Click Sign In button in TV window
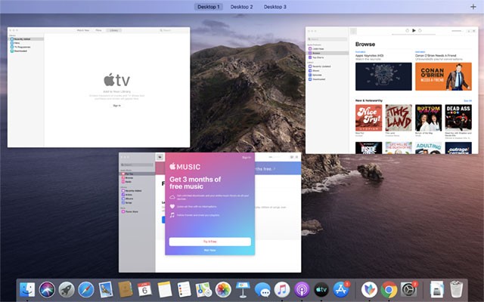Screen dimensions: 484x302 point(116,106)
